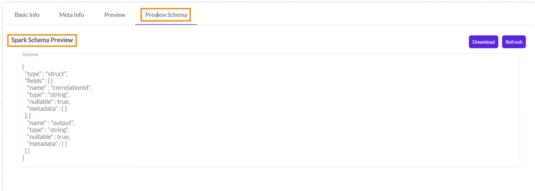Click the nullable line under correlationId
This screenshot has height=191, width=535.
(49, 102)
